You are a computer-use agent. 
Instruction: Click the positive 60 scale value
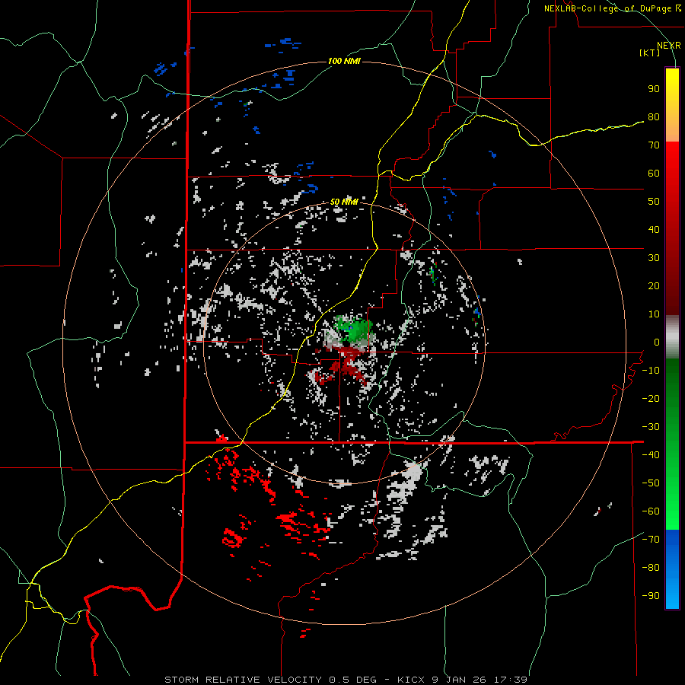[x=654, y=174]
